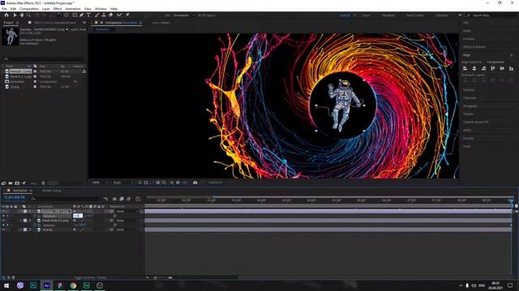Select the Zoom magnifier tool
The width and height of the screenshot is (519, 291).
29,15
